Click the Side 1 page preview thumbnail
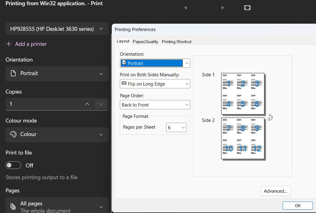Screen dimensions: 316x213 point(243,94)
